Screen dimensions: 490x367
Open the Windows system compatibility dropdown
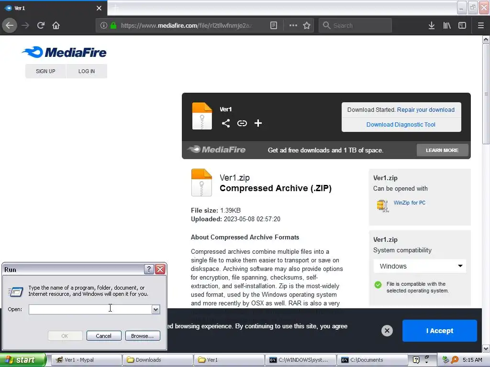[x=420, y=266]
